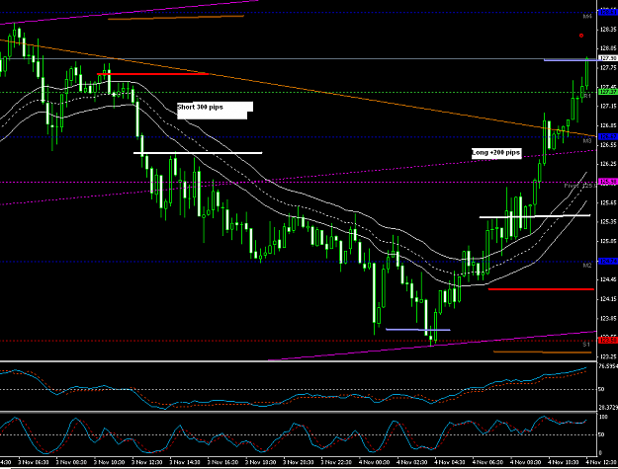Click the '3 Nov 14:00' time label
This screenshot has height=469, width=618.
(185, 462)
